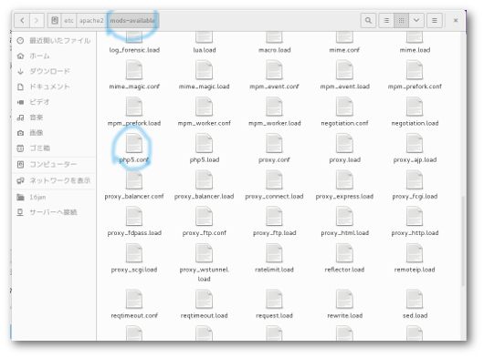Select the proxy_connect.load file icon
This screenshot has width=484, height=358.
pyautogui.click(x=274, y=180)
